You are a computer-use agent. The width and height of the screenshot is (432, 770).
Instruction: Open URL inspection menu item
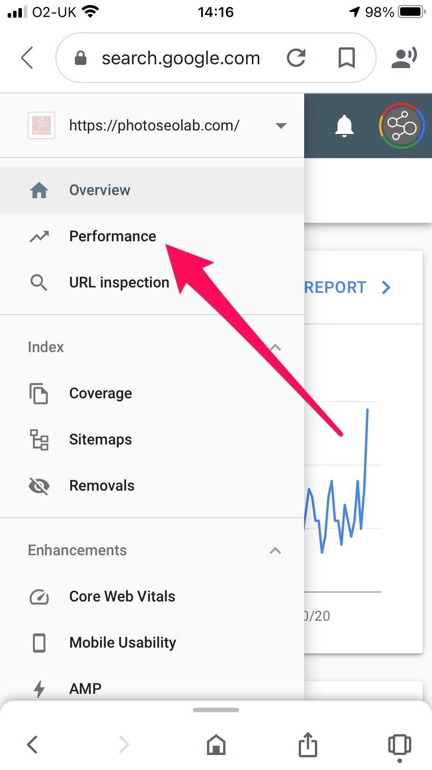point(152,282)
